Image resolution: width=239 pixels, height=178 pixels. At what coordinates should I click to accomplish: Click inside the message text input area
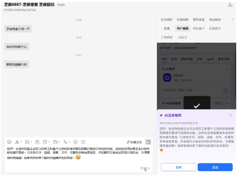click(x=78, y=161)
